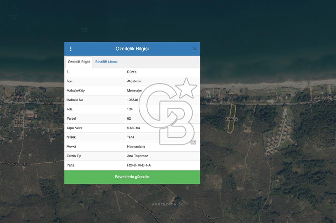Close the Öznitelik Bilgisi dialog

point(194,49)
